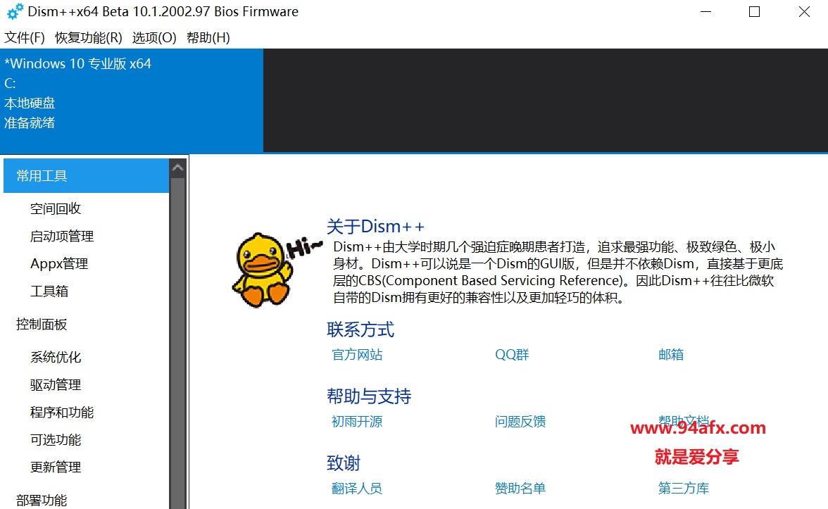
Task: Open Appx管理 in the sidebar
Action: (59, 263)
